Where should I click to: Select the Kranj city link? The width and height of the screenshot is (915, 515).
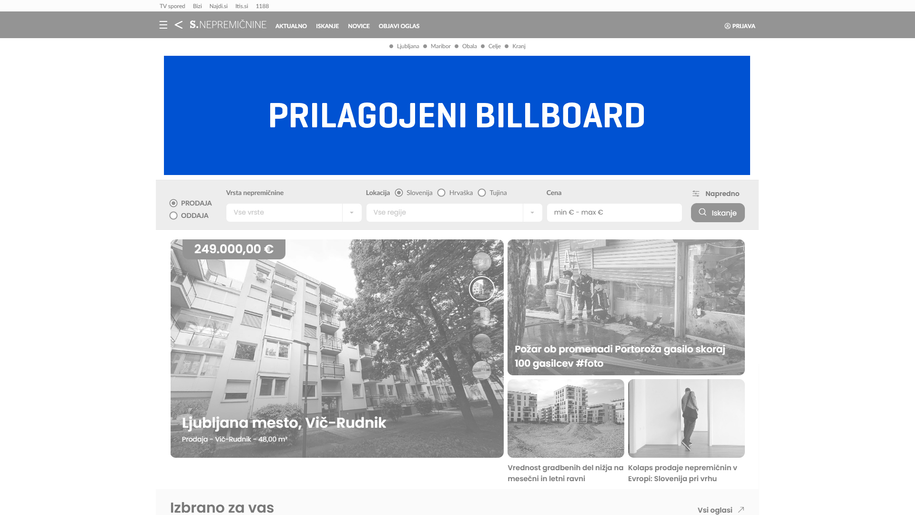(518, 46)
